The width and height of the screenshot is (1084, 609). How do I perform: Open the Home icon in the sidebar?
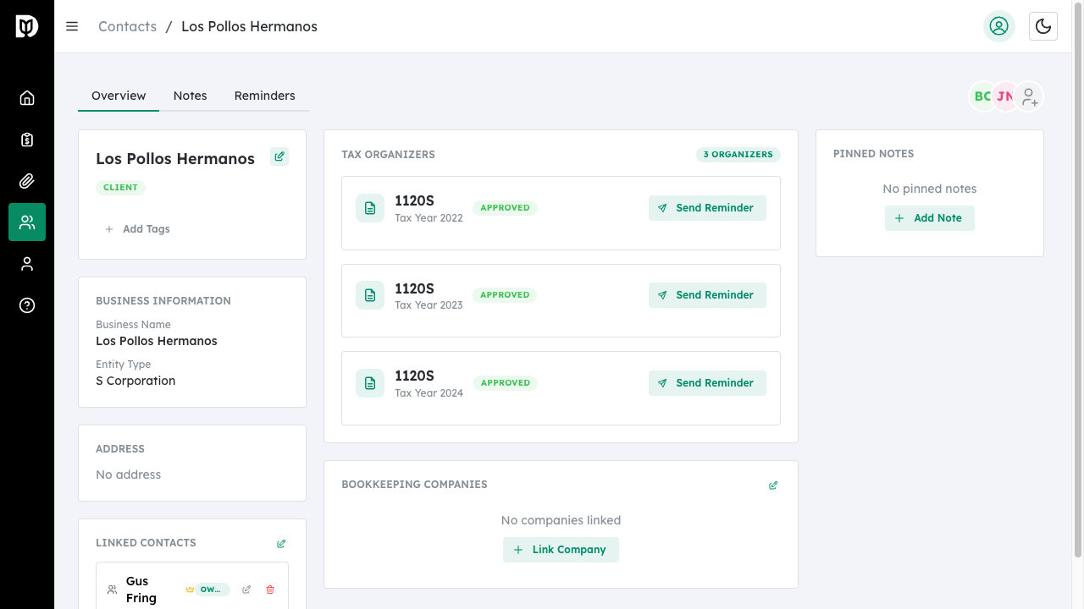click(27, 97)
